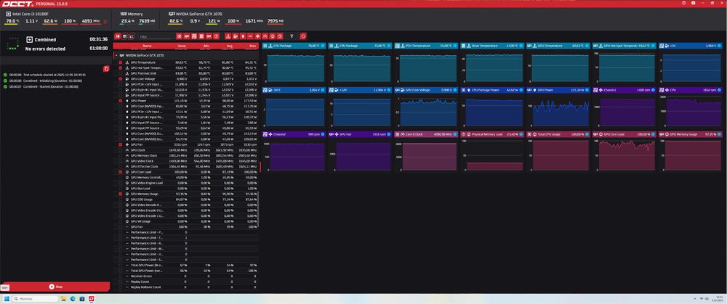Click the taskbar clock in system tray

click(719, 298)
